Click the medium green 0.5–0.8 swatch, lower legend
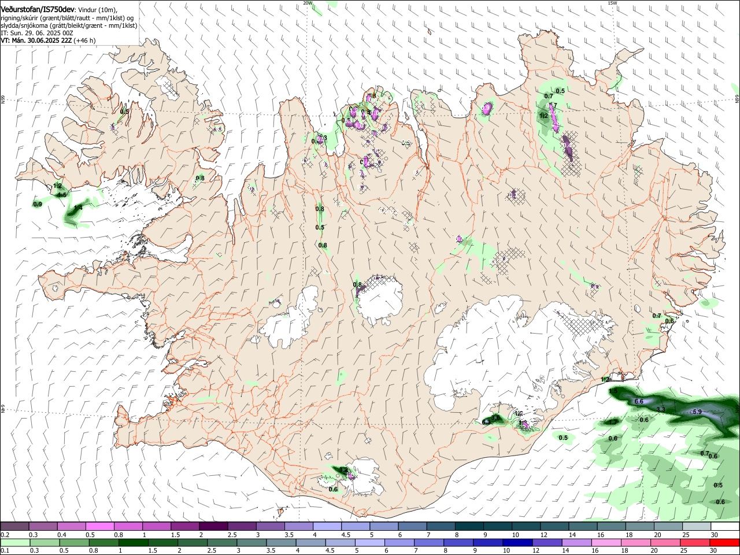This screenshot has height=555, width=740. 74,543
